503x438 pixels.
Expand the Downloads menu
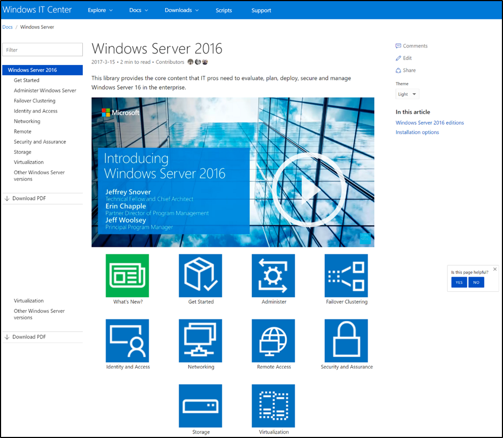[181, 9]
